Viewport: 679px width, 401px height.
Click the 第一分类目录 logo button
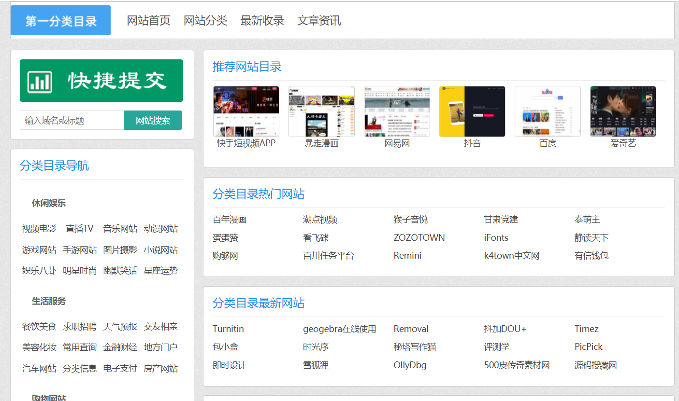point(60,20)
